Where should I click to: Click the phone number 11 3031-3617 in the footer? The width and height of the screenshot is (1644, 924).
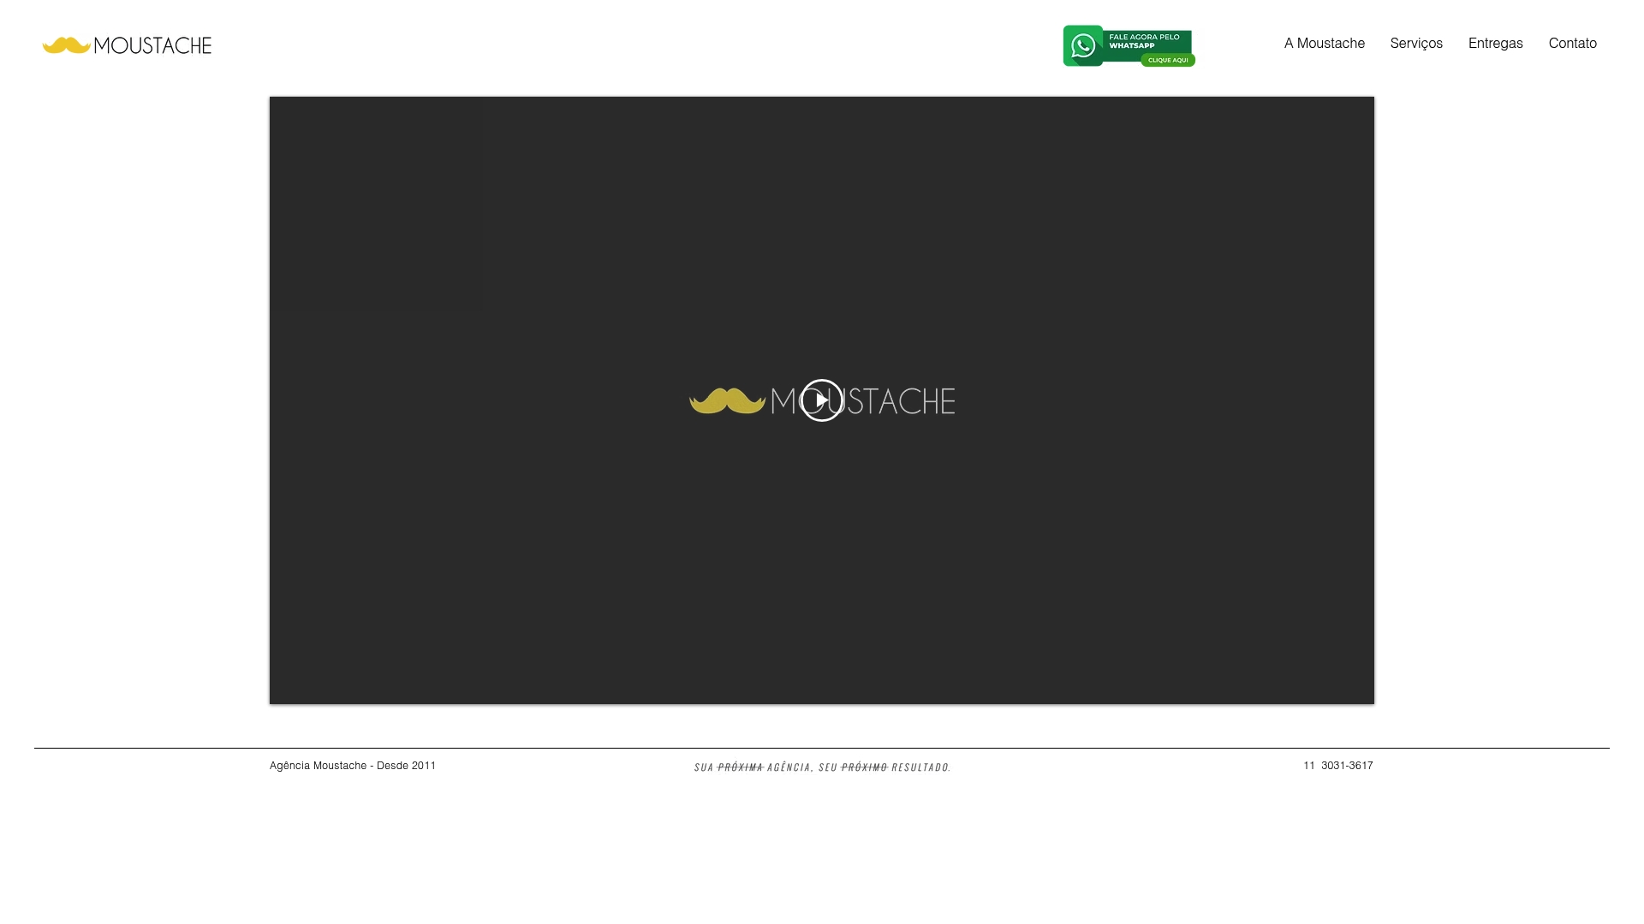click(1337, 766)
